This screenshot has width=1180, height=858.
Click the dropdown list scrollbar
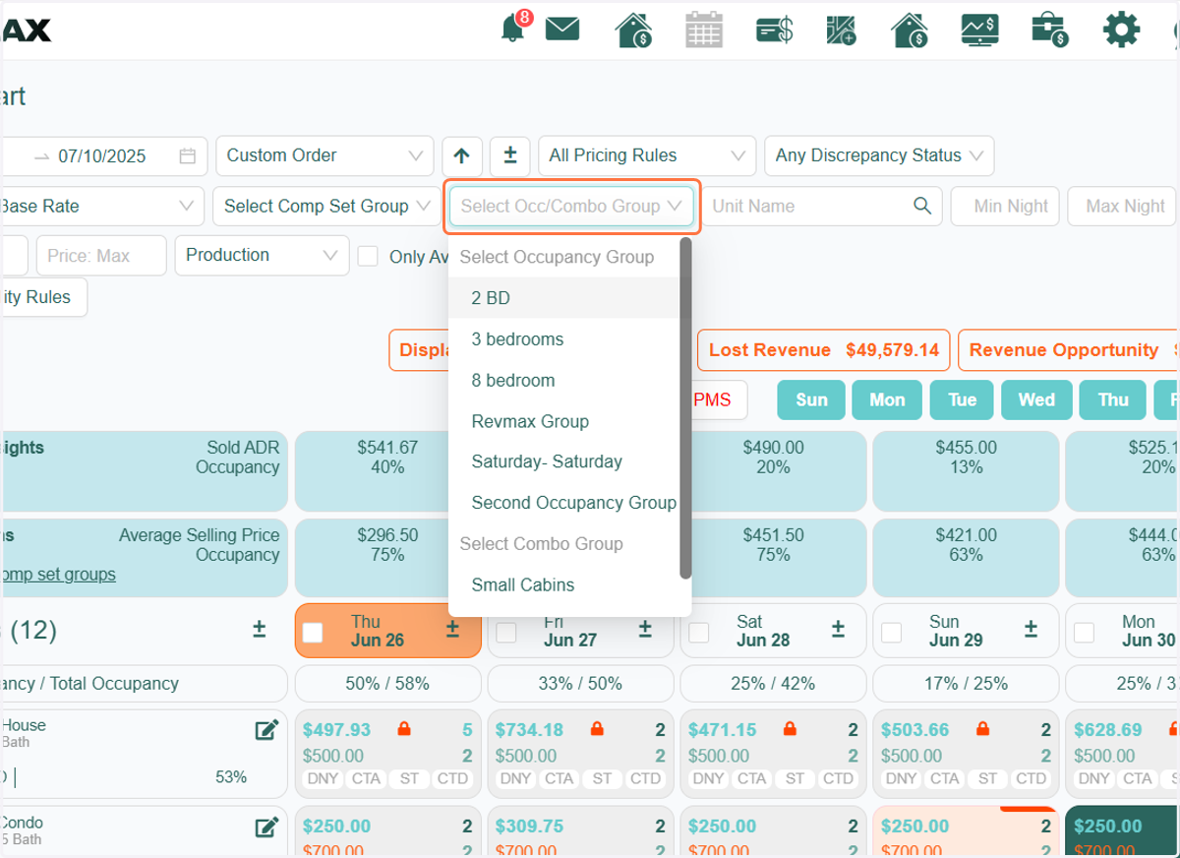pyautogui.click(x=685, y=408)
